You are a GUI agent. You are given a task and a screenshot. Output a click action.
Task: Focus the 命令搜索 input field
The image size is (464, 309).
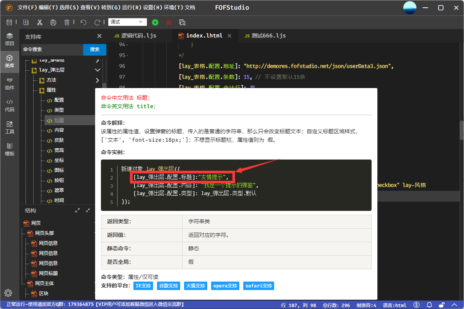click(x=52, y=49)
